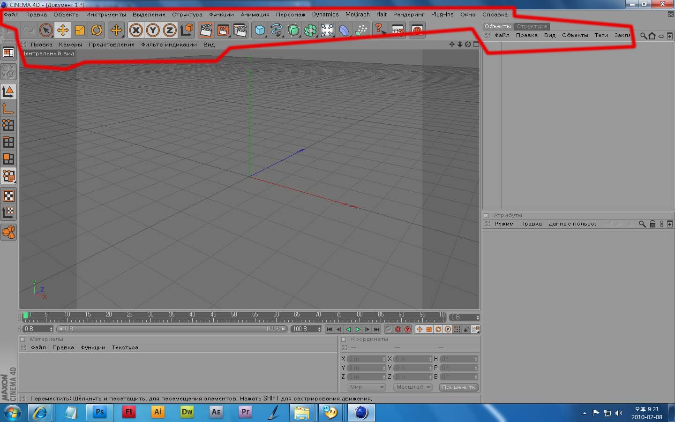
Task: Toggle X axis lock
Action: pos(136,30)
